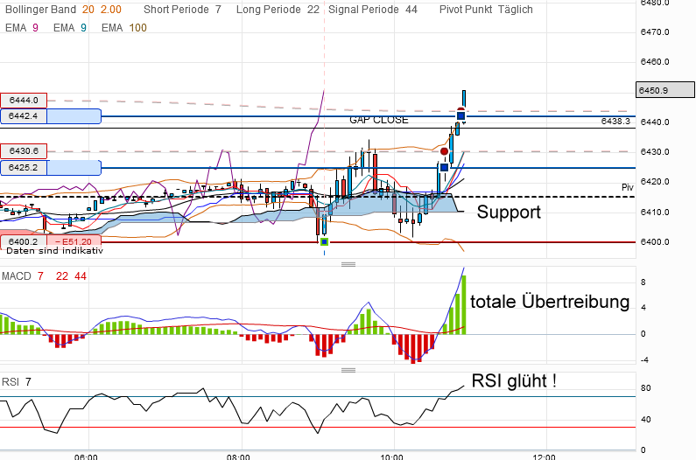
Task: Click the Long Periode 22 setting
Action: (x=278, y=10)
